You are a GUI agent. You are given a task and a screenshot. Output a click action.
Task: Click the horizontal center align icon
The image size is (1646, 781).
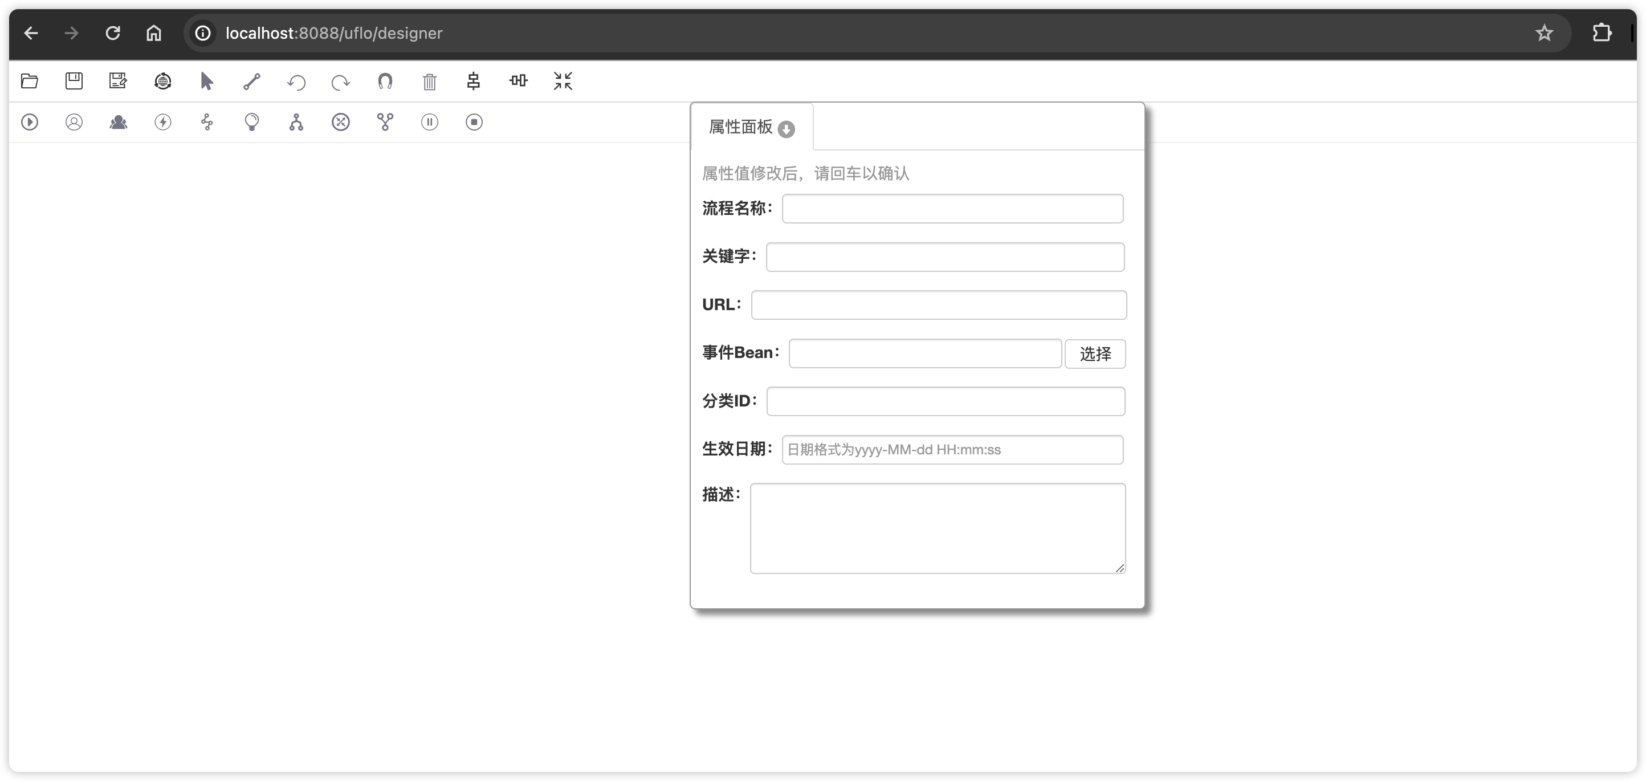[518, 80]
